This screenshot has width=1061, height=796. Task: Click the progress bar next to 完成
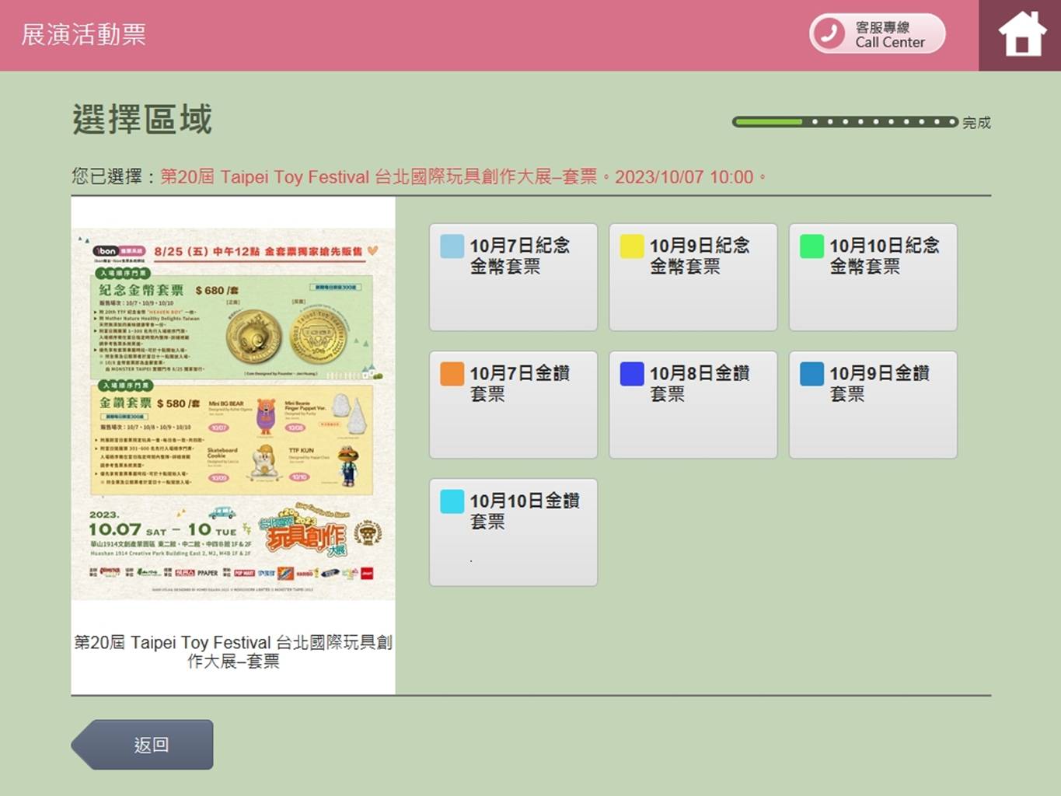click(x=845, y=122)
